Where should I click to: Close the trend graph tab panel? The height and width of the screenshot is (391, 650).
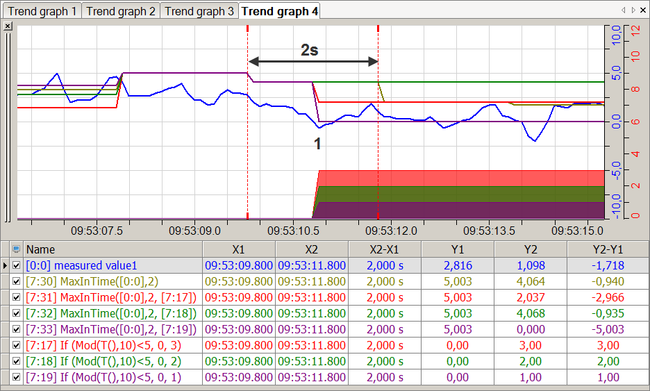point(643,10)
